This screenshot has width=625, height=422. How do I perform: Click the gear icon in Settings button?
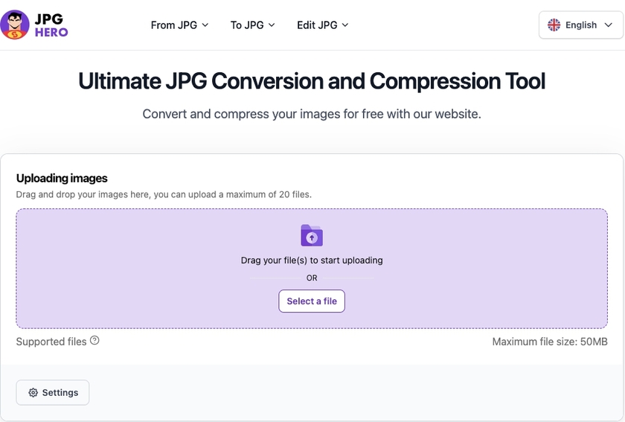[x=33, y=393]
